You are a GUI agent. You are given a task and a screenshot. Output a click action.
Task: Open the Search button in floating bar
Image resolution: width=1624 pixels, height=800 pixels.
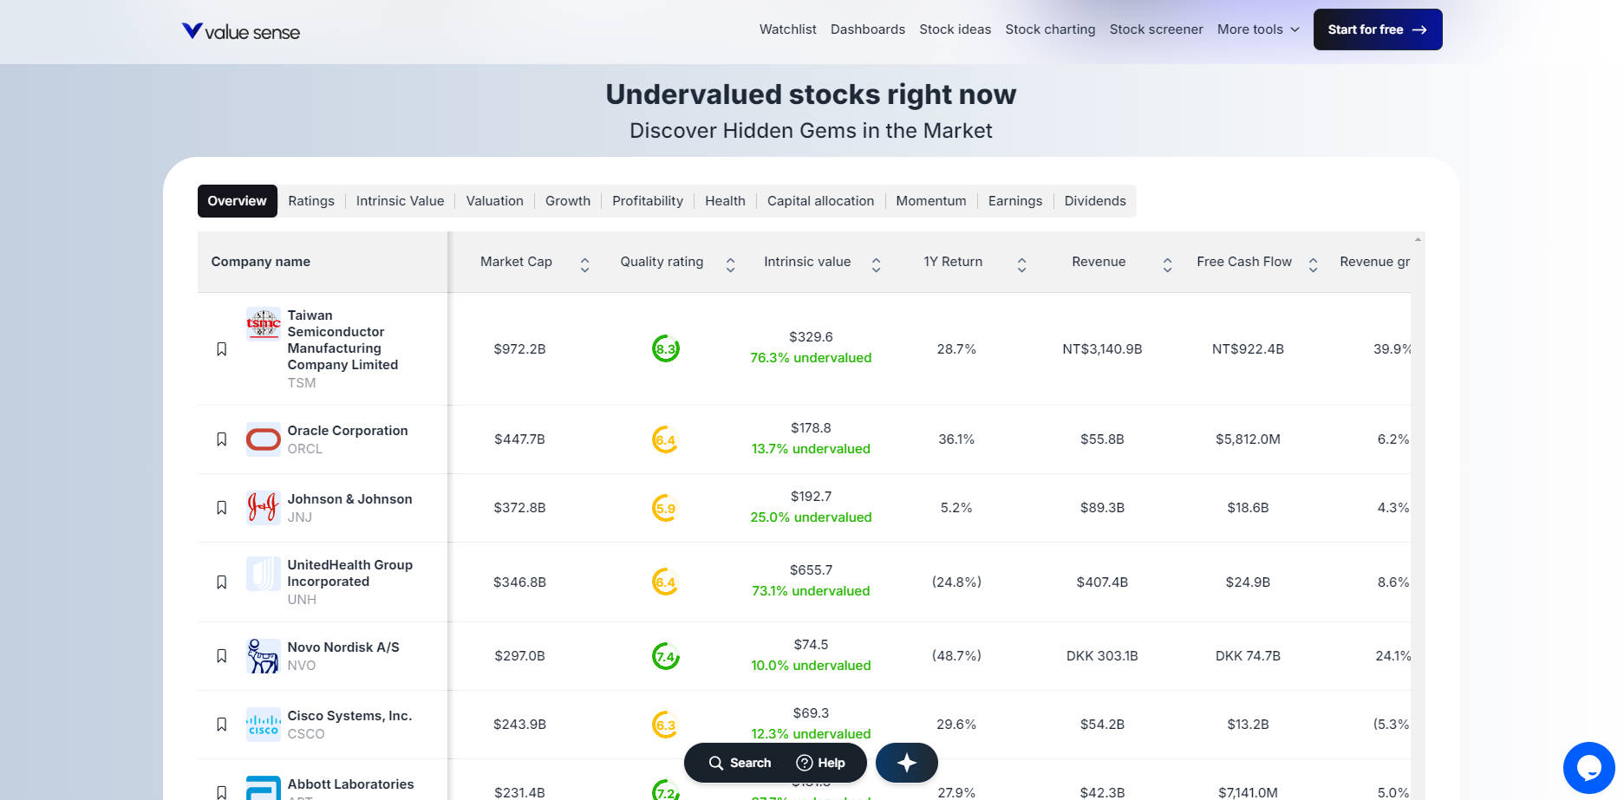[x=740, y=763]
